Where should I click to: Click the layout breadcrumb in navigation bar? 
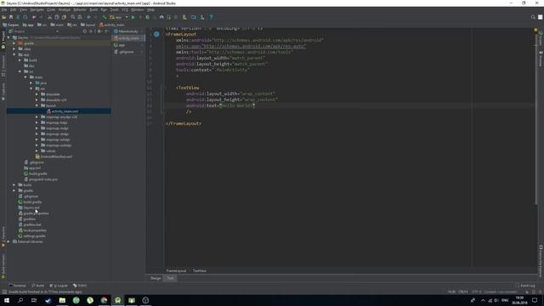(x=88, y=25)
